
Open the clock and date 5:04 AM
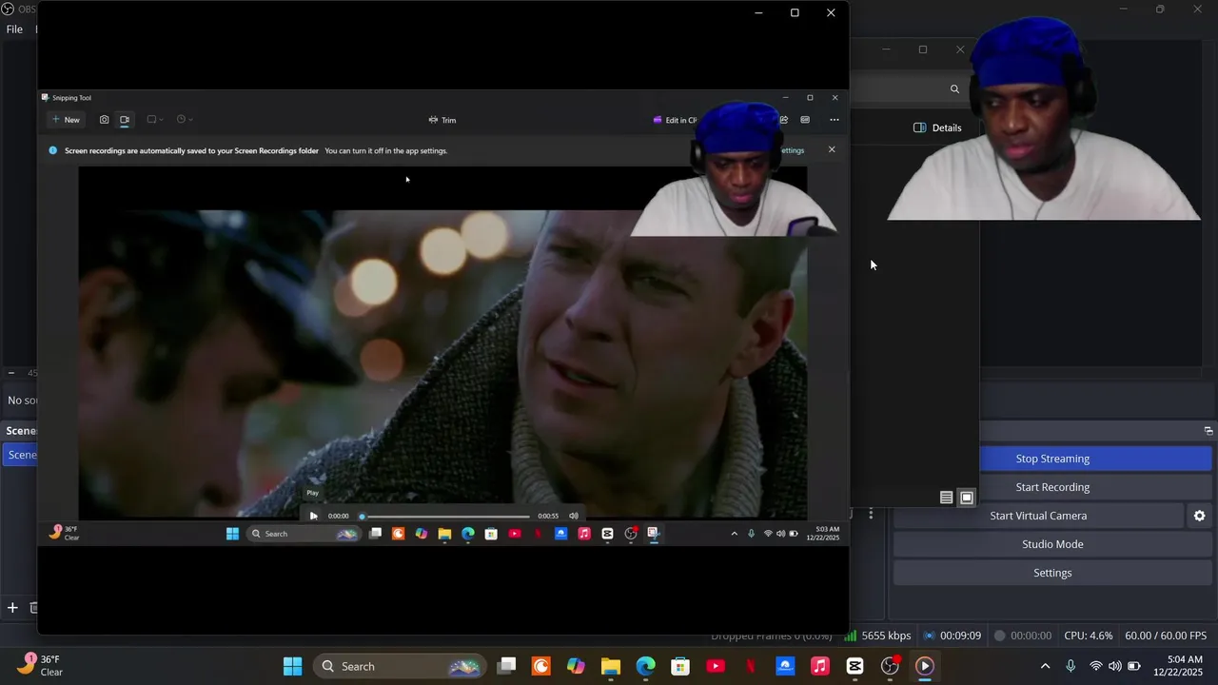click(1180, 666)
